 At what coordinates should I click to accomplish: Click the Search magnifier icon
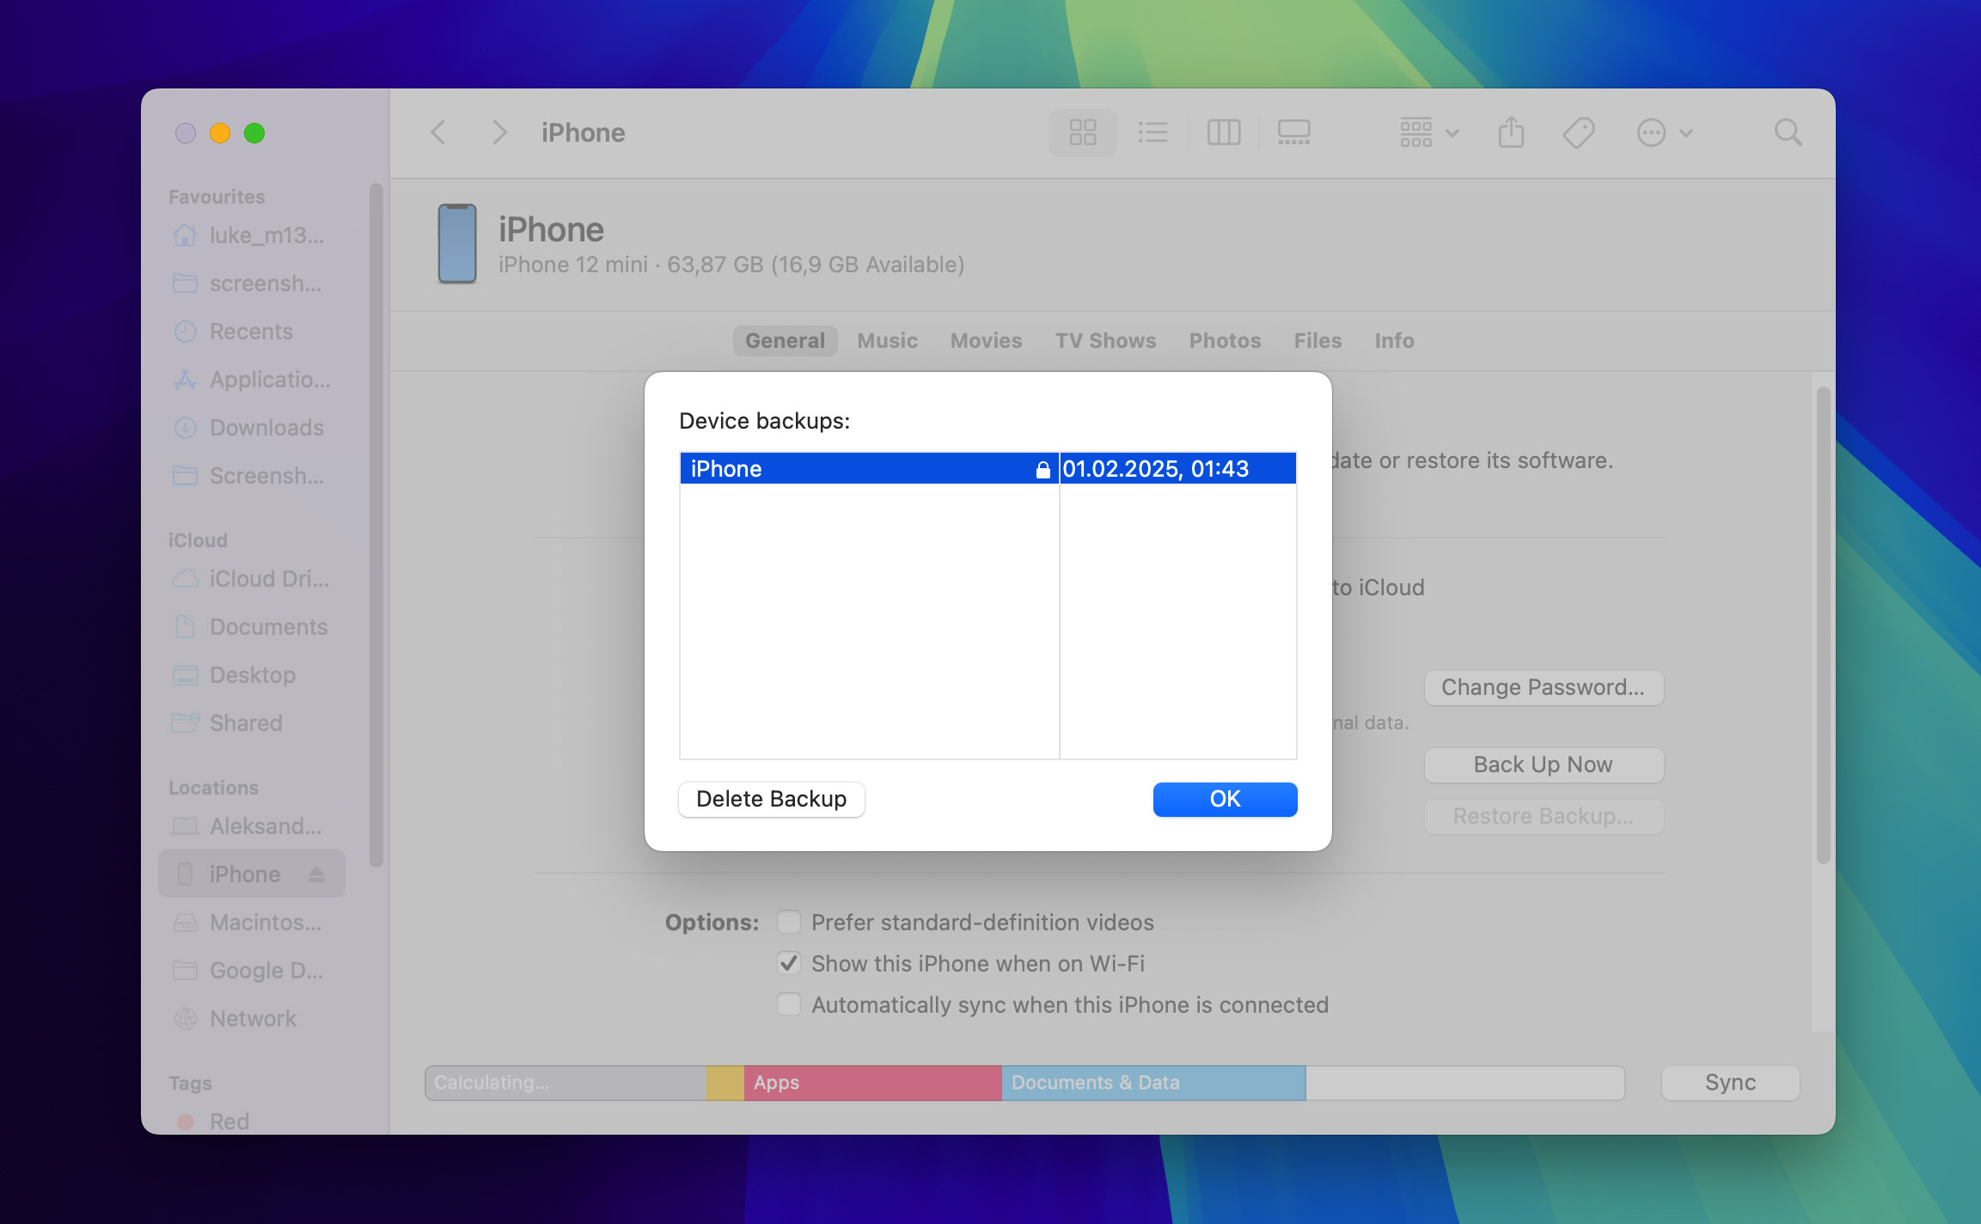(x=1788, y=133)
